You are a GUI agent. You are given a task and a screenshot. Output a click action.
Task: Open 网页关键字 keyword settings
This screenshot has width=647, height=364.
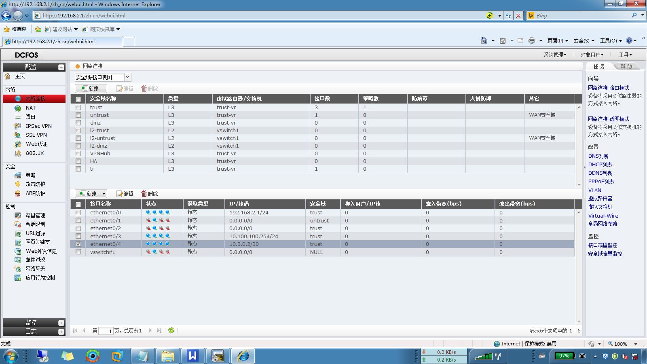(38, 242)
